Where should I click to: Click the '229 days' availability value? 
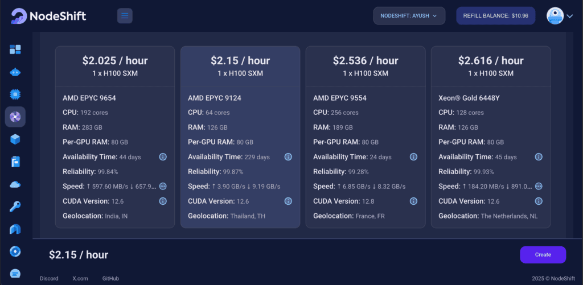coord(257,157)
